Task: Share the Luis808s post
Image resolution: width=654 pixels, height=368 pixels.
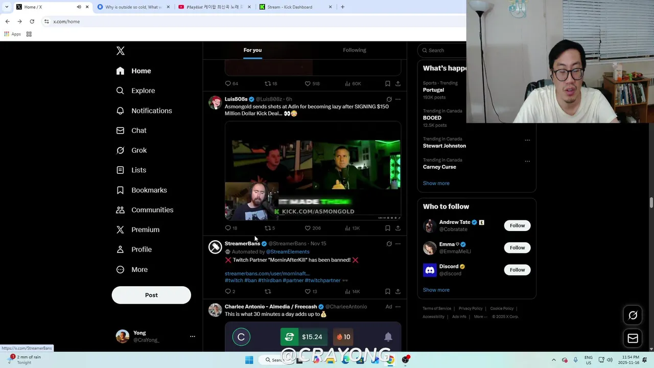Action: point(398,228)
